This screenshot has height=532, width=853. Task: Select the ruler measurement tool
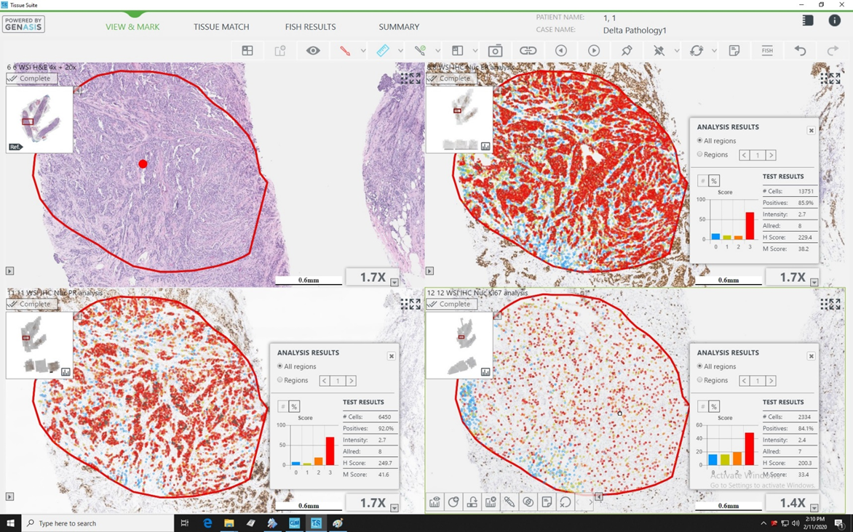383,51
